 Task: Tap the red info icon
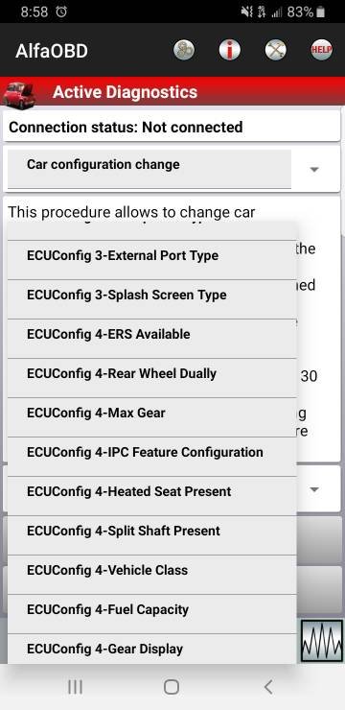coord(230,50)
